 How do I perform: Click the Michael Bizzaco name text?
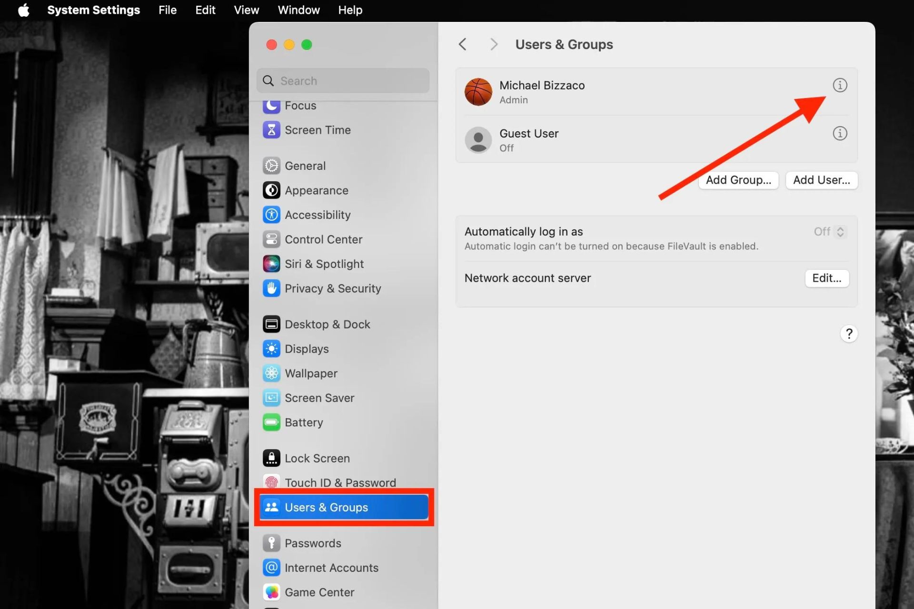(542, 85)
